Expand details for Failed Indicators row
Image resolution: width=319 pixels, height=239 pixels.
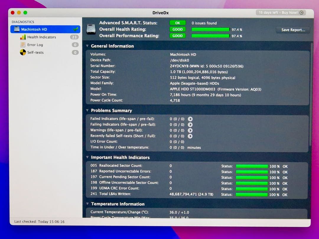[190, 119]
